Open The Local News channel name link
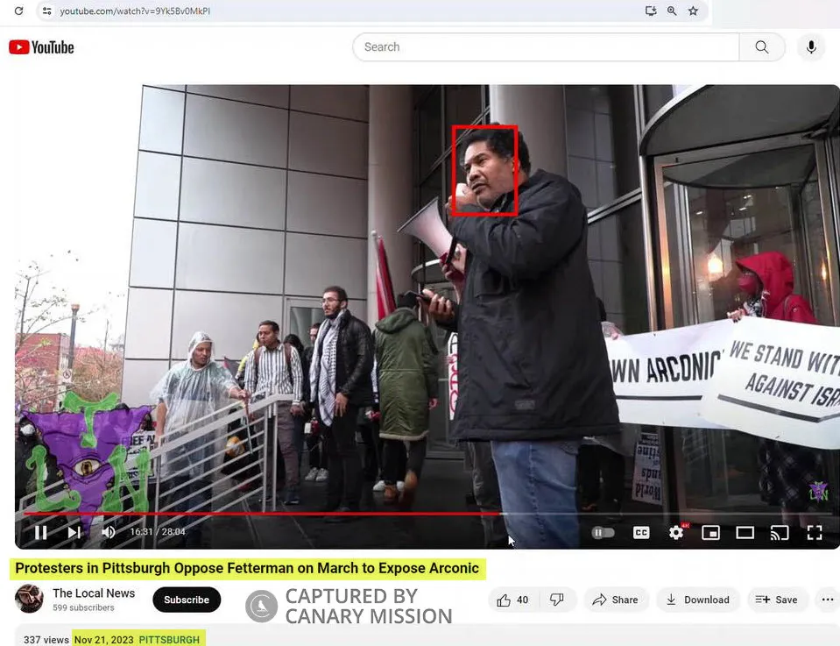840x646 pixels. (94, 593)
